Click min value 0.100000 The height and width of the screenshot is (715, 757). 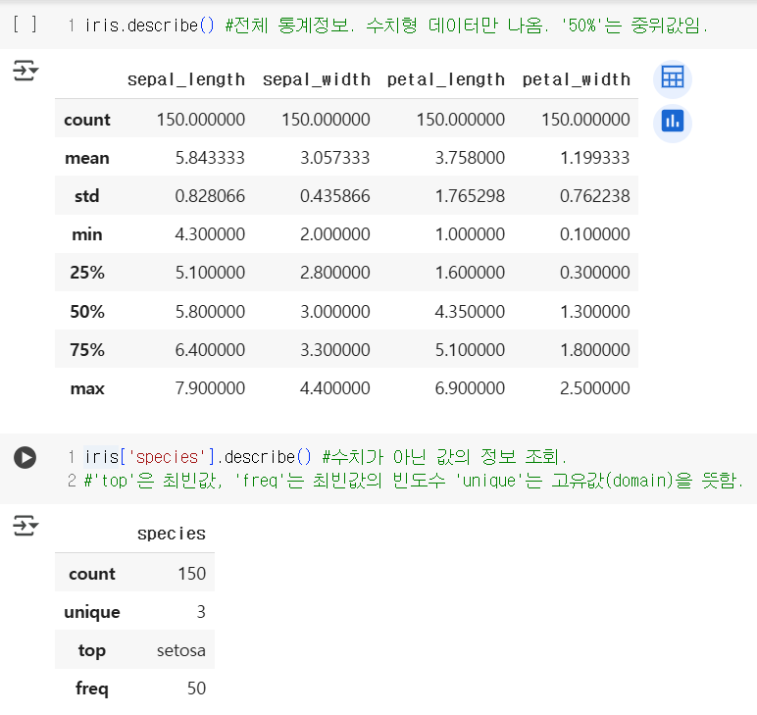pos(595,234)
